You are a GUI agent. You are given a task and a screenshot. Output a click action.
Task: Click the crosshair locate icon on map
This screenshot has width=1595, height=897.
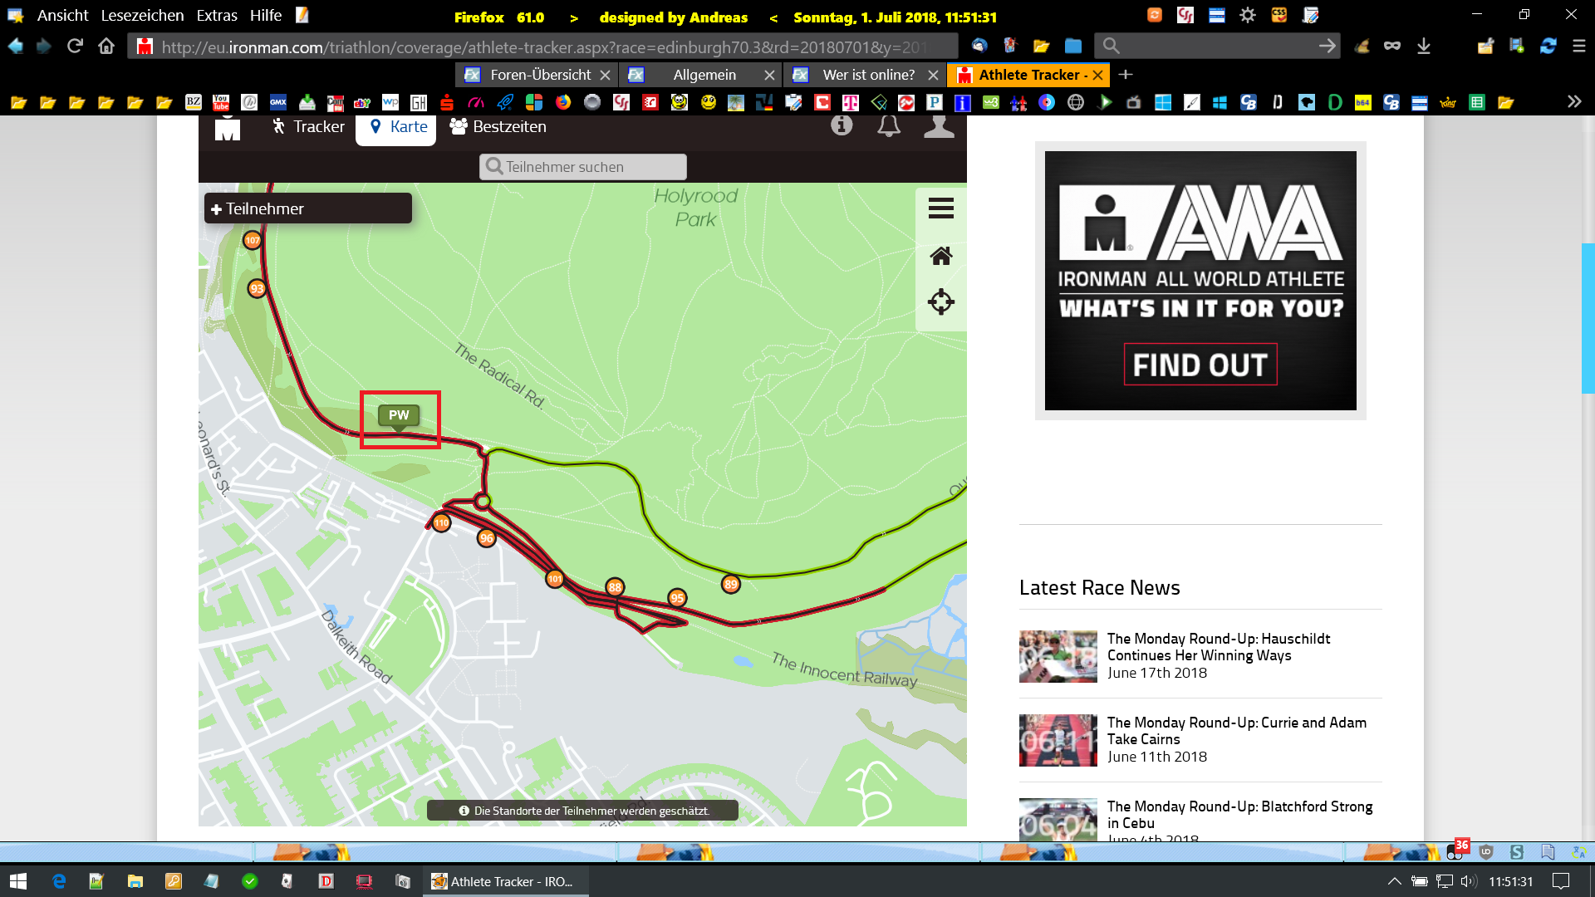pos(940,301)
